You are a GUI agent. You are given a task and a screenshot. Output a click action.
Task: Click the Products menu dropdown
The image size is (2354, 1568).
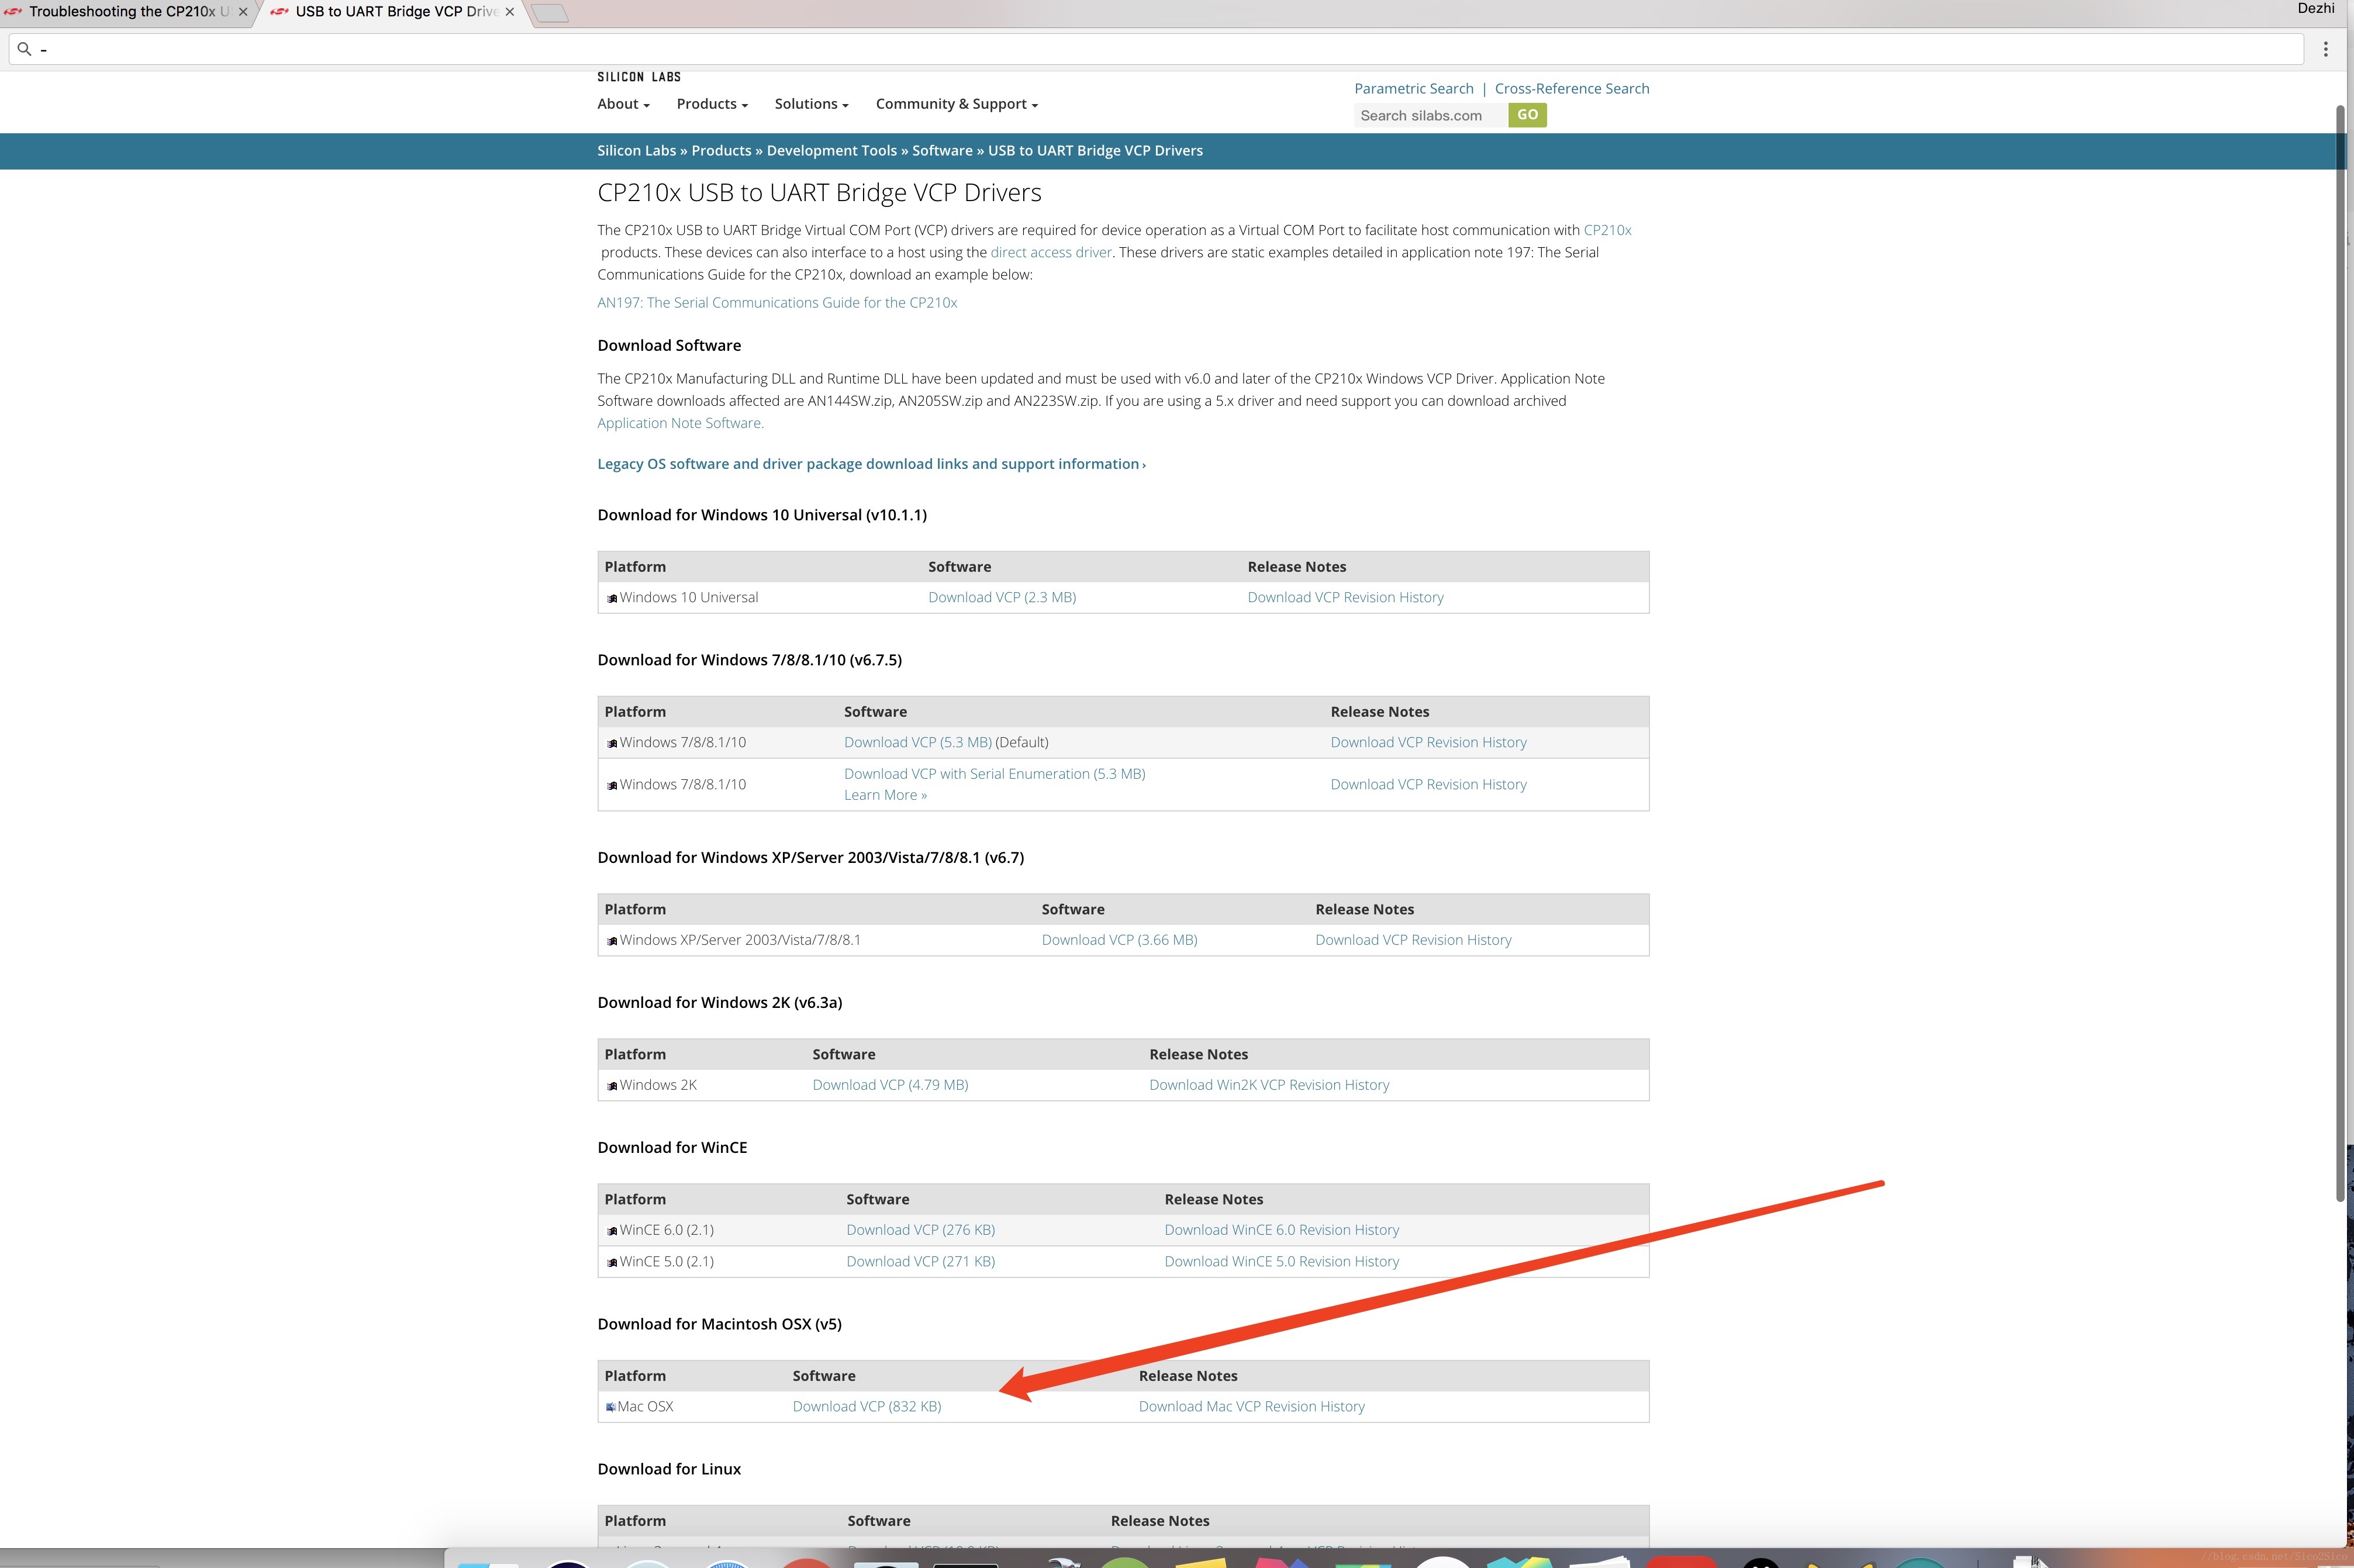tap(710, 103)
